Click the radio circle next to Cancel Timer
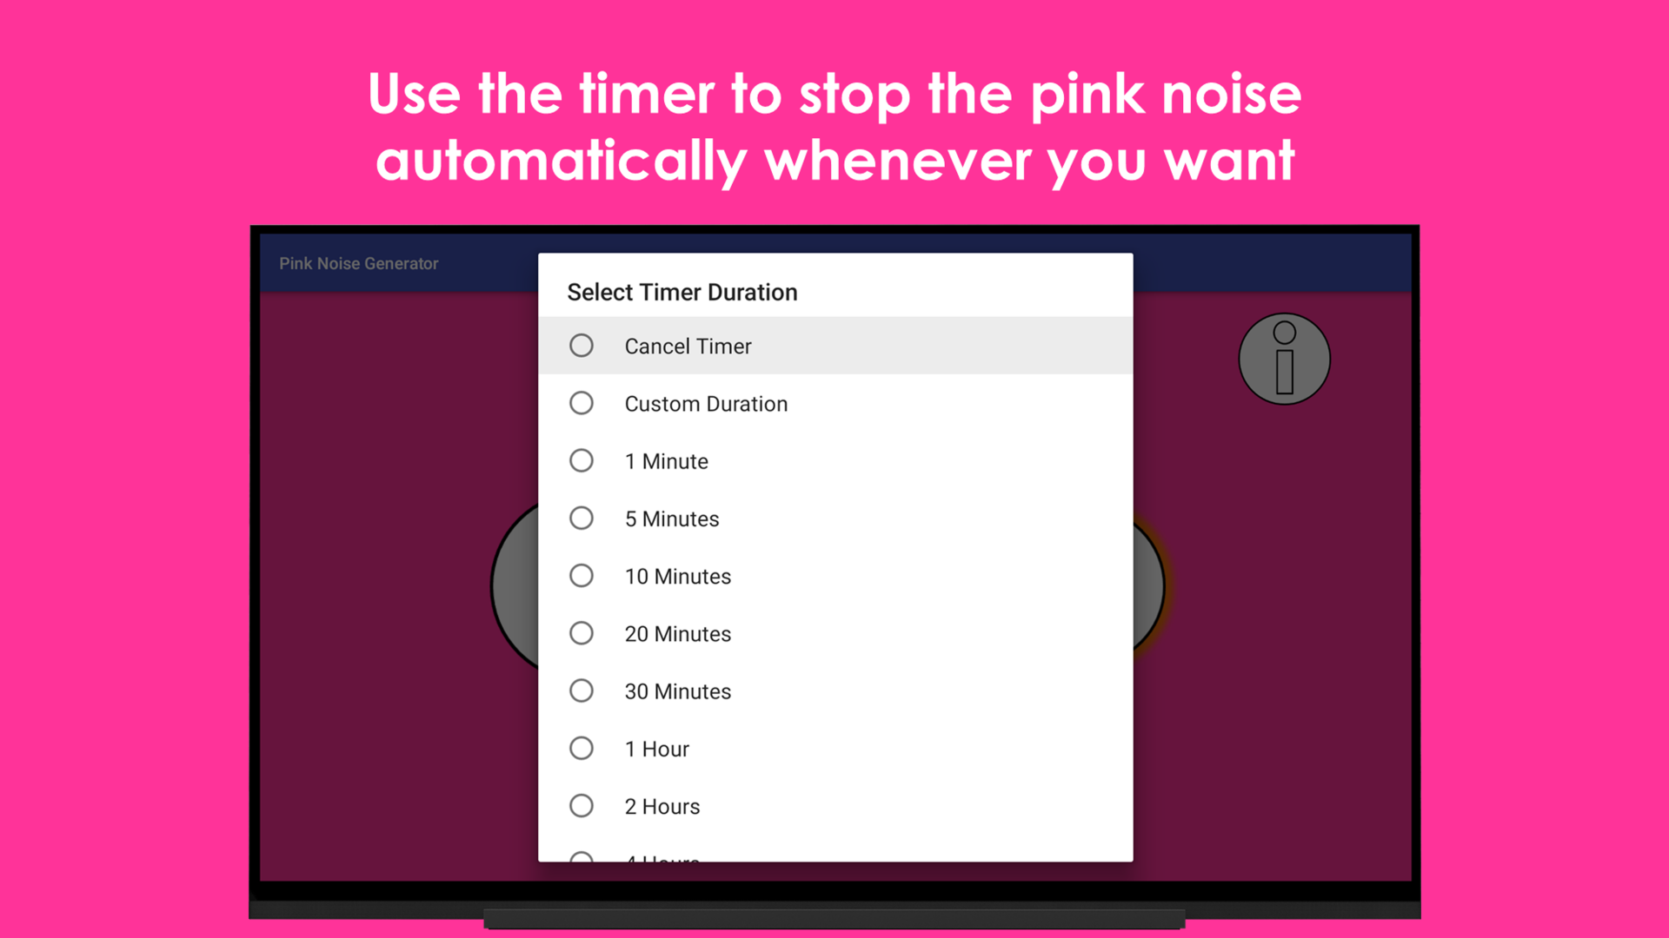This screenshot has width=1669, height=938. click(x=582, y=345)
